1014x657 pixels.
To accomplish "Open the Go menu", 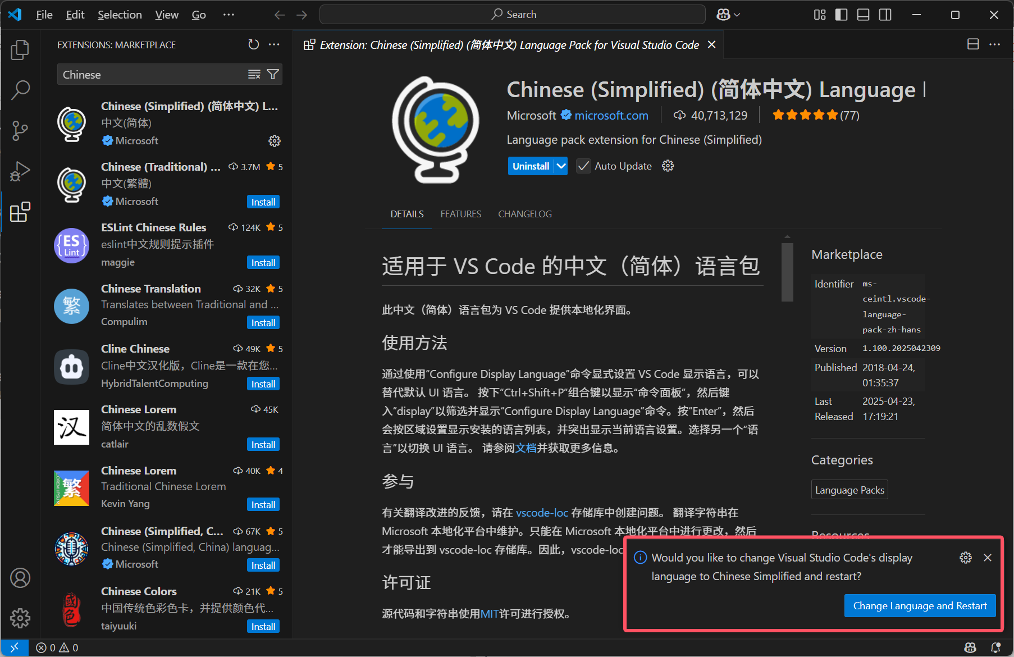I will [x=199, y=15].
